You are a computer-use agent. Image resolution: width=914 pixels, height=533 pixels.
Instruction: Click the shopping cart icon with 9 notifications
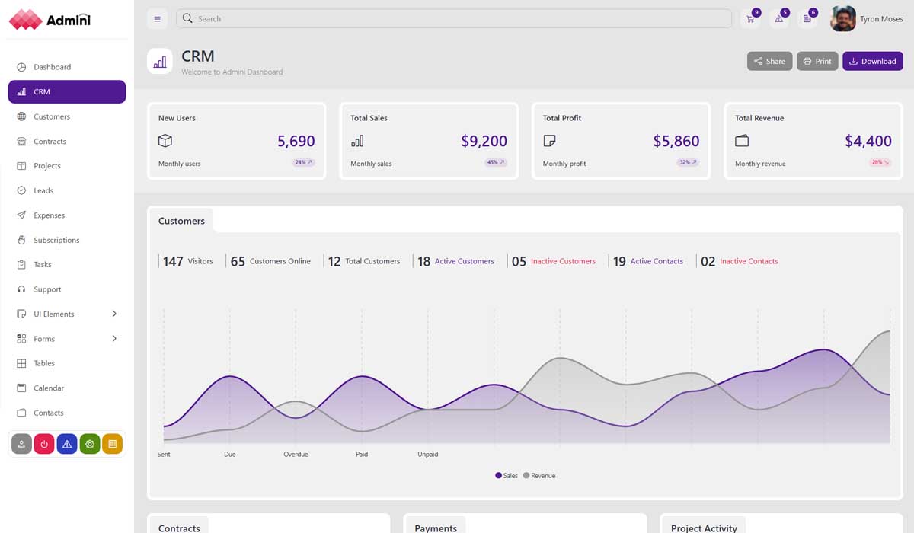[x=749, y=18]
